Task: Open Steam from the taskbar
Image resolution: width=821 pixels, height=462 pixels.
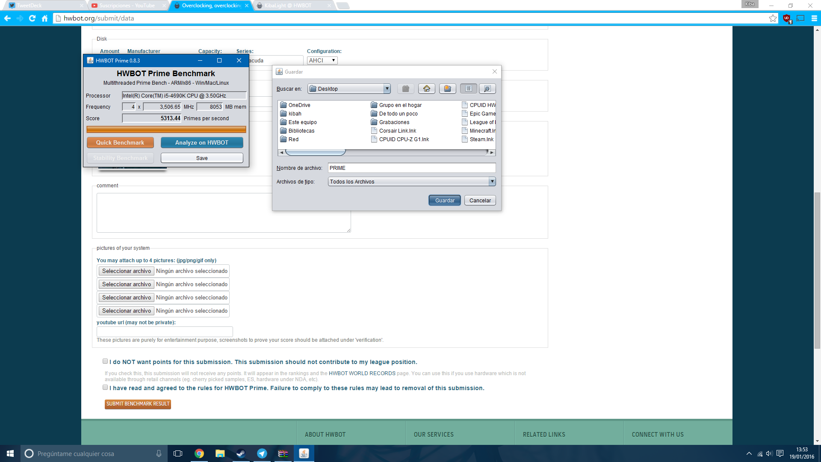Action: [241, 453]
